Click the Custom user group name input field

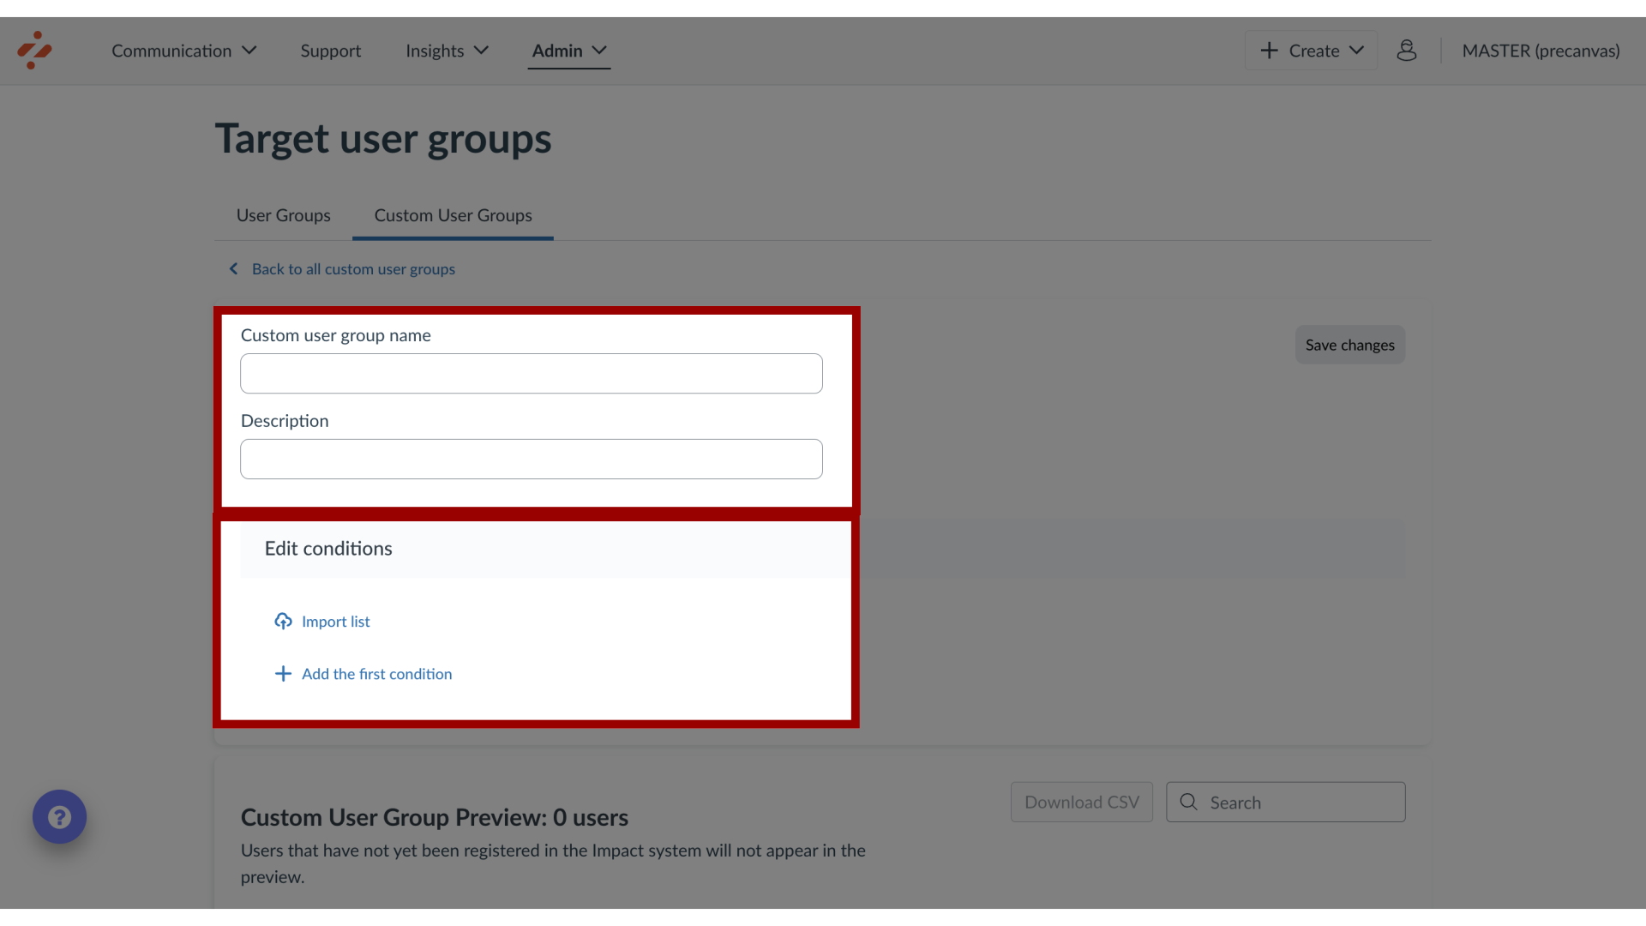[x=532, y=372]
